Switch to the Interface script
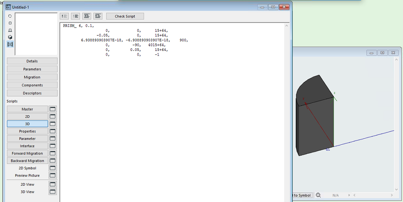 click(27, 146)
